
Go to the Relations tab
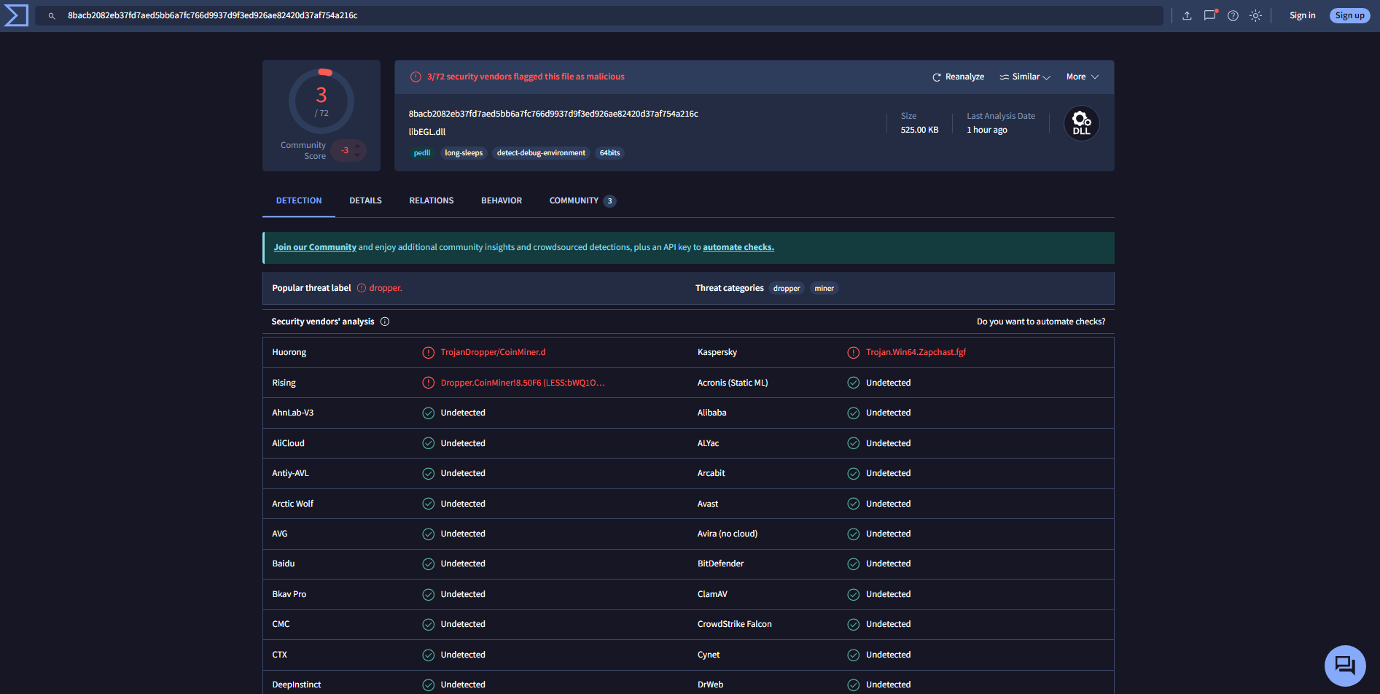point(432,200)
